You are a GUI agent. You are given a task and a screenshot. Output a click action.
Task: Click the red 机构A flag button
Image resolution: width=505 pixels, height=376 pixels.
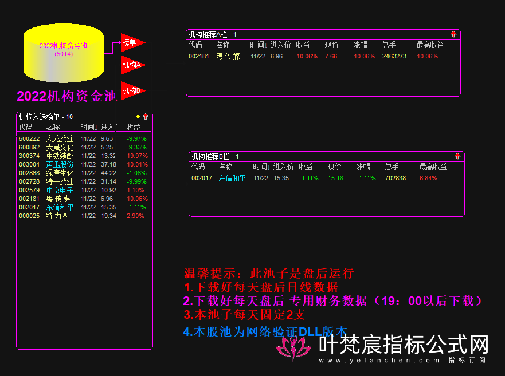pos(132,65)
